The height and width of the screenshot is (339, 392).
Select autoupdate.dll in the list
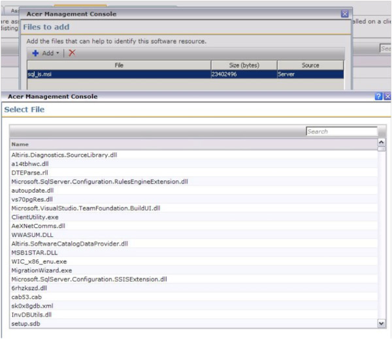pyautogui.click(x=194, y=191)
